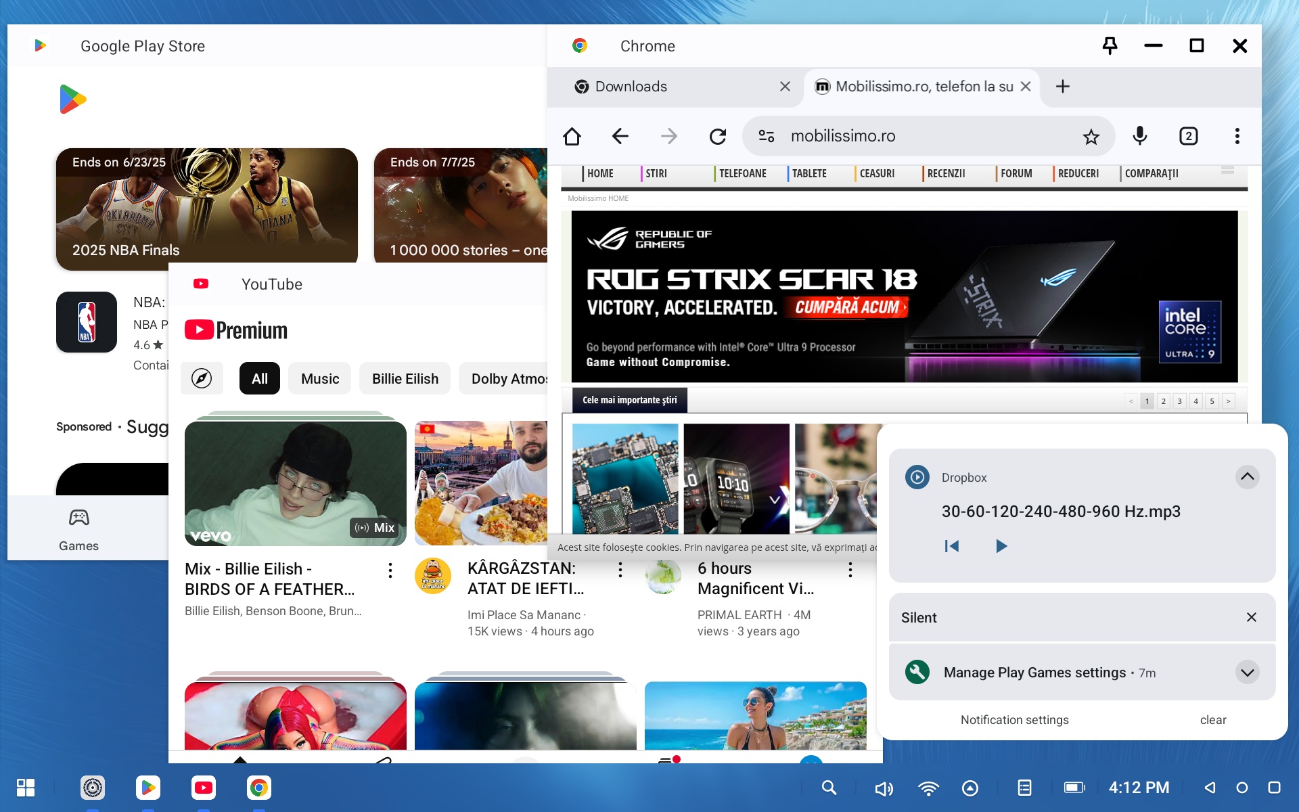1299x812 pixels.
Task: Reload the mobilissimo.ro page
Action: coord(717,136)
